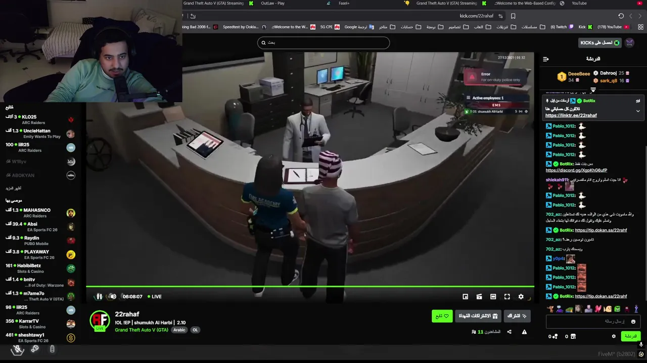Open Raydin PUBG Mobile channel

coord(40,240)
